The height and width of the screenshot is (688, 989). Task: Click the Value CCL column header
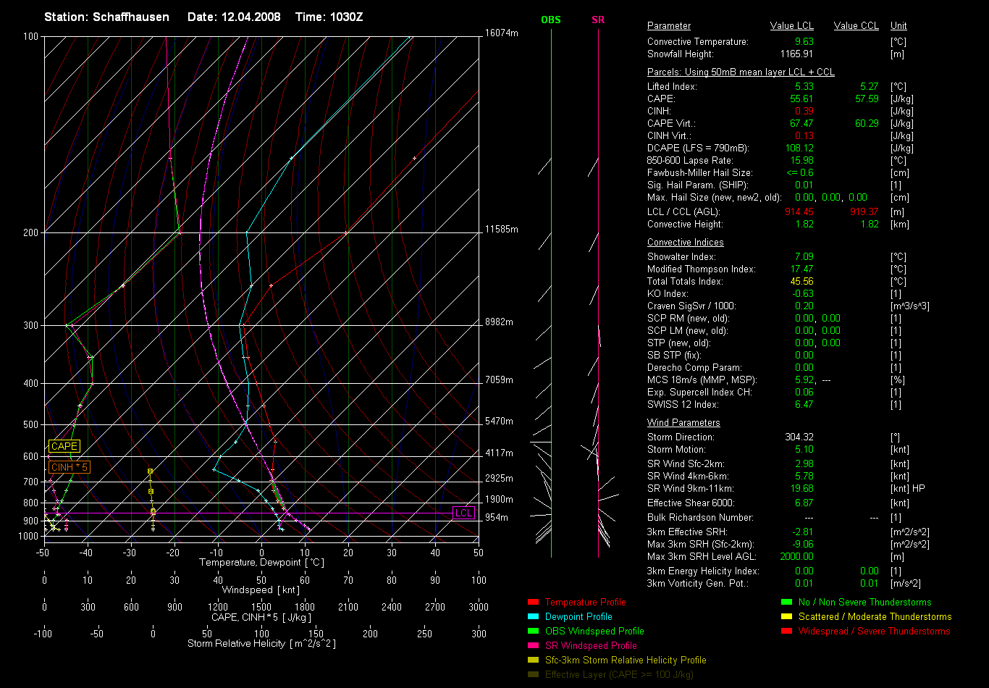[x=857, y=26]
